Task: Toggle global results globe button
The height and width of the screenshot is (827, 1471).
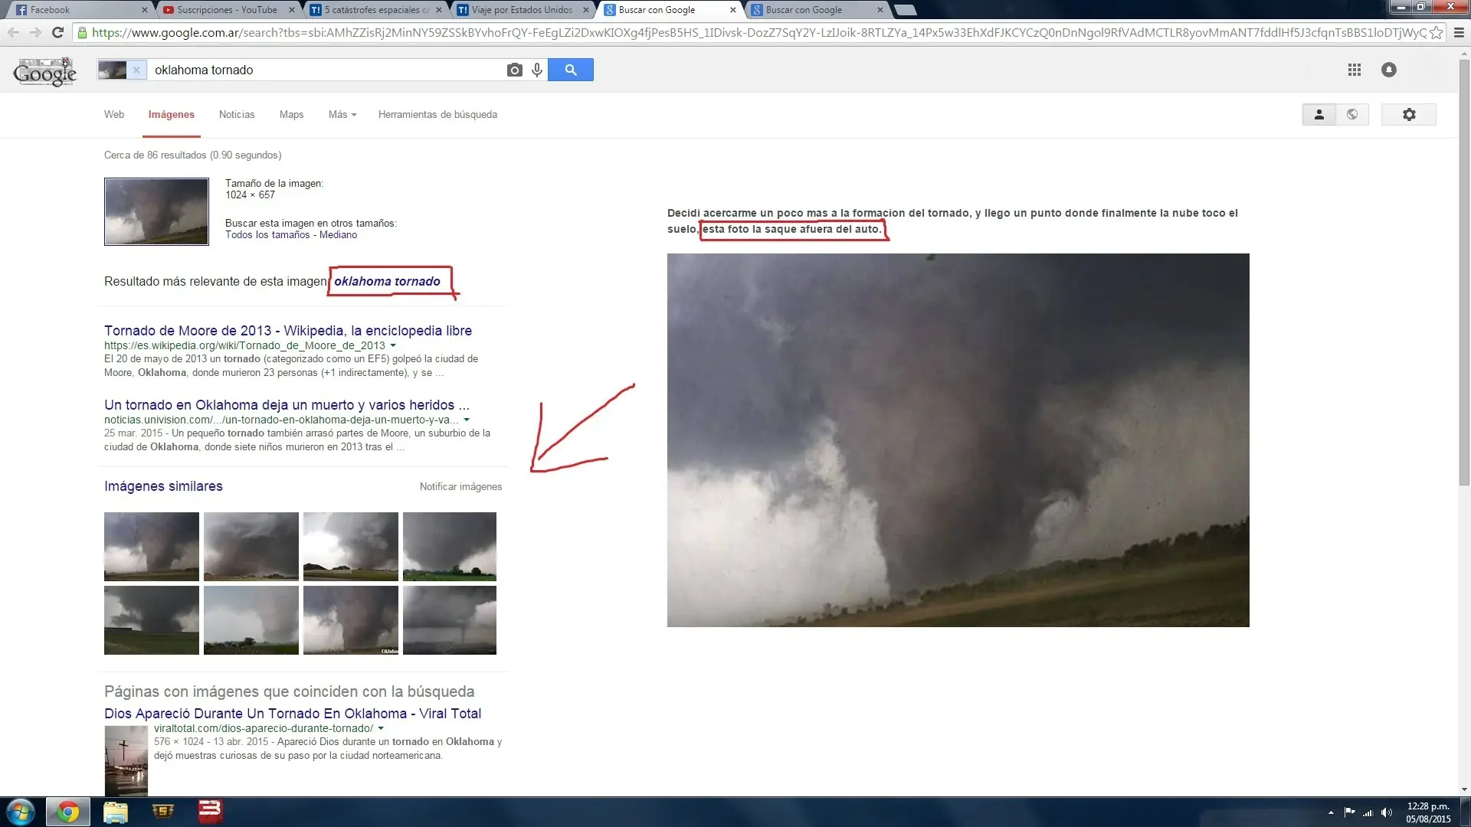Action: [1352, 114]
